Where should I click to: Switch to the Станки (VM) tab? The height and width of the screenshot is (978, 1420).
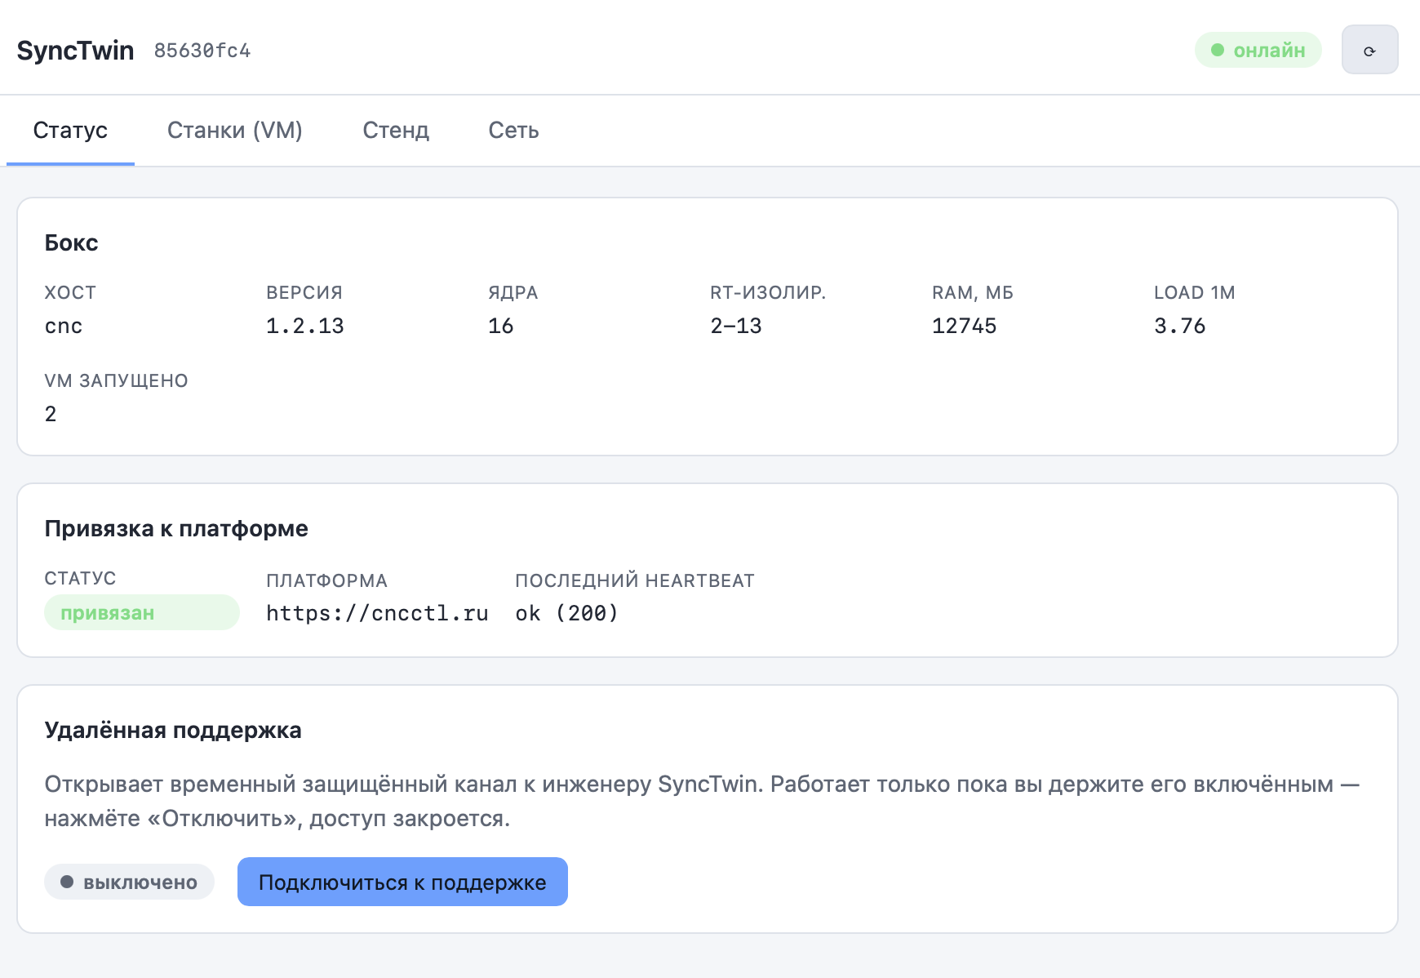click(x=235, y=131)
